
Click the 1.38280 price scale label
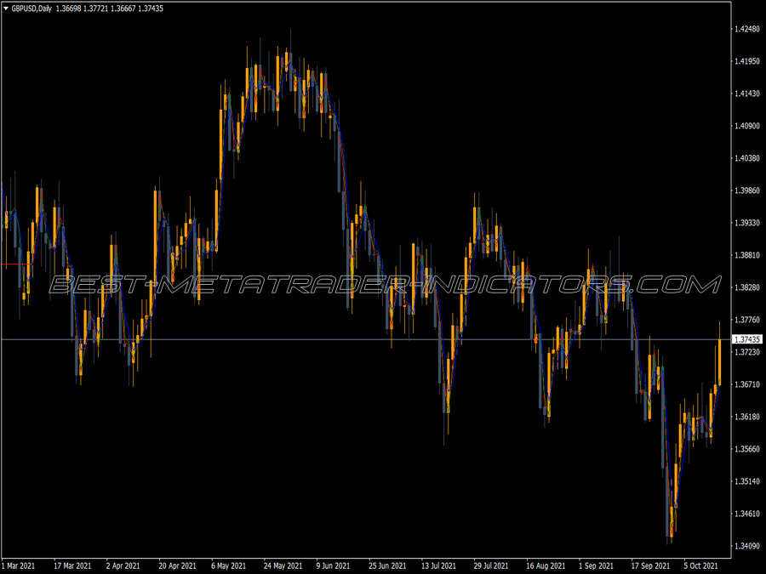pyautogui.click(x=747, y=287)
